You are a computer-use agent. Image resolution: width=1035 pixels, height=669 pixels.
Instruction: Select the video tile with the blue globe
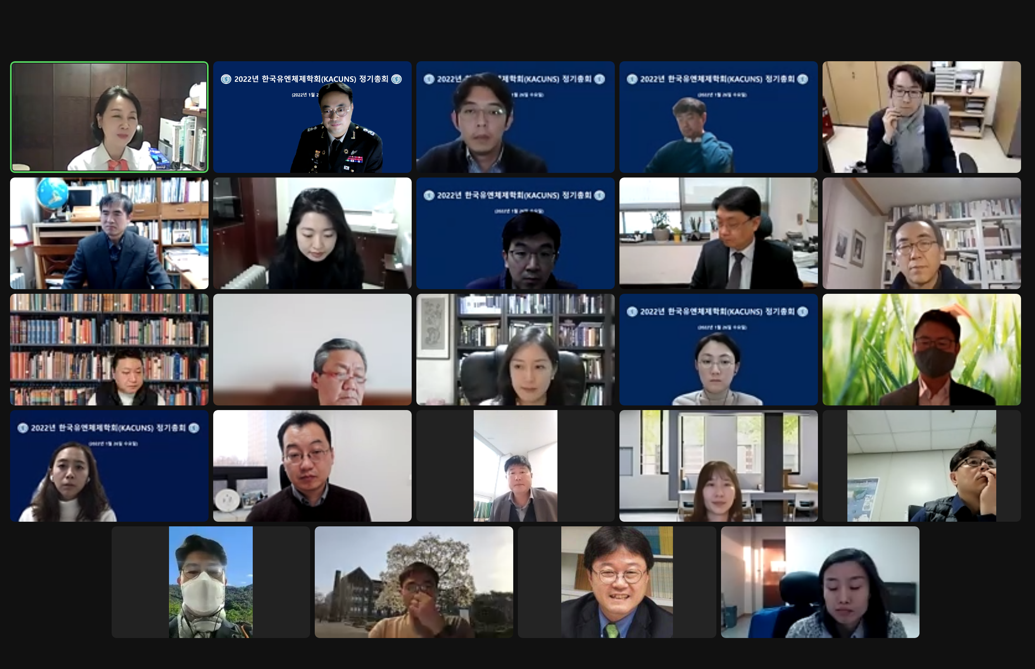[109, 233]
